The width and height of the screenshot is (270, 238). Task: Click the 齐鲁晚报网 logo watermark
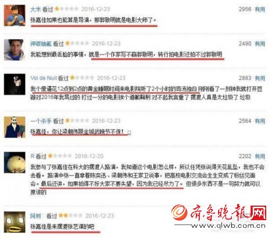pos(219,213)
